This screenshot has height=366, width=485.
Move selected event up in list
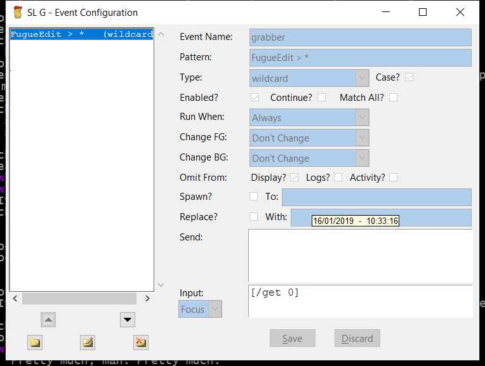48,320
